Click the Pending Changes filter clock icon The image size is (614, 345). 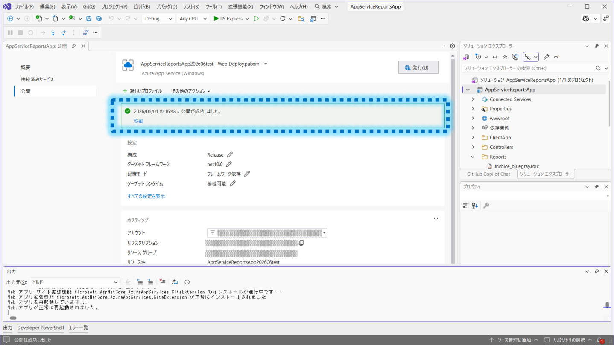click(478, 57)
